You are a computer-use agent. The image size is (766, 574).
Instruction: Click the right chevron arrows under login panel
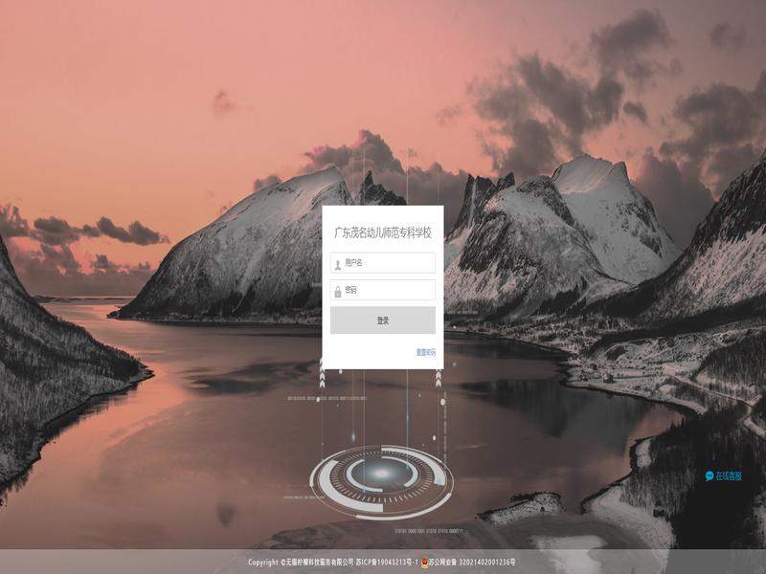439,377
